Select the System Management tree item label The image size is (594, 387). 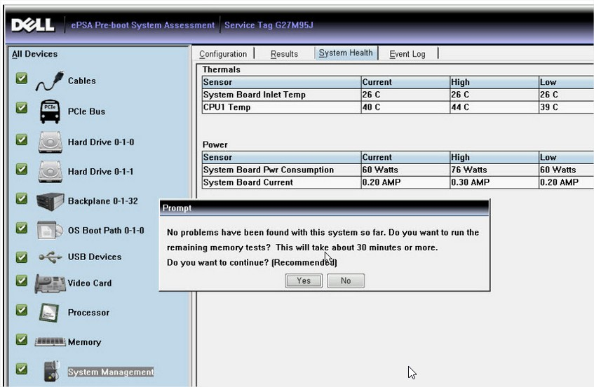[110, 372]
